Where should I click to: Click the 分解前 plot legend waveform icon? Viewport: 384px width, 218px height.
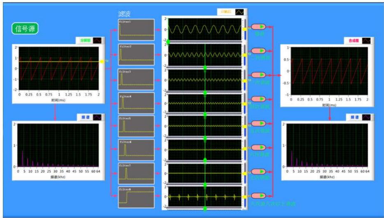98,41
